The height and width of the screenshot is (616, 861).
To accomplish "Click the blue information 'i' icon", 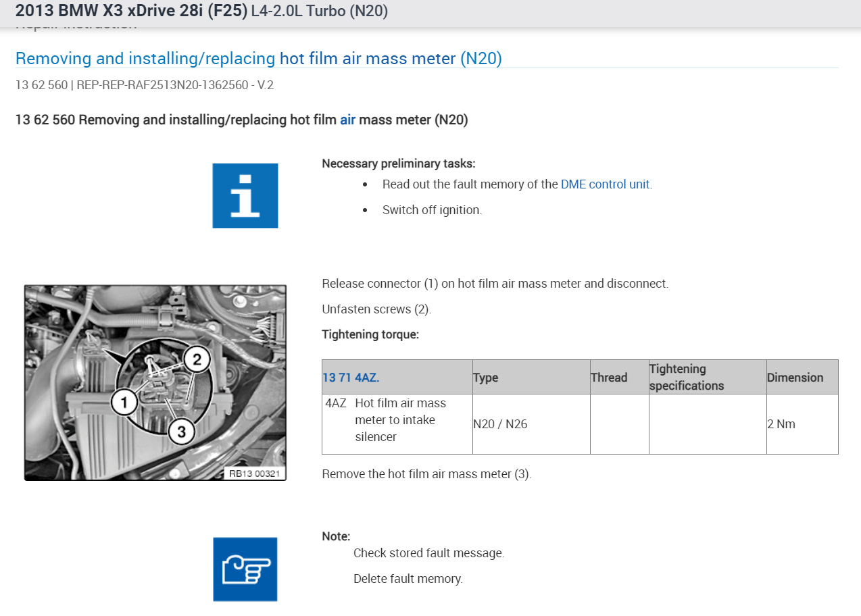I will (x=245, y=195).
